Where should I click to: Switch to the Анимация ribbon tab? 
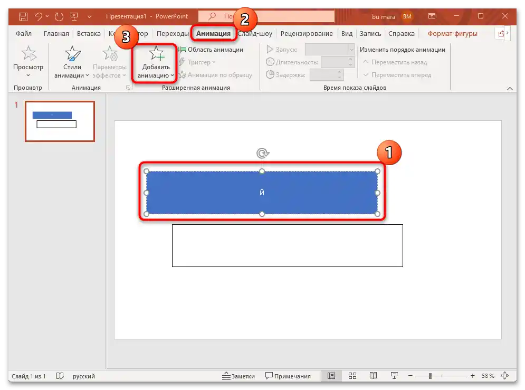coord(213,33)
